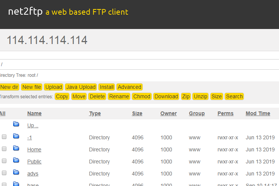Viewport: 279px width, 186px height.
Task: Zip the selected entries
Action: [x=186, y=96]
